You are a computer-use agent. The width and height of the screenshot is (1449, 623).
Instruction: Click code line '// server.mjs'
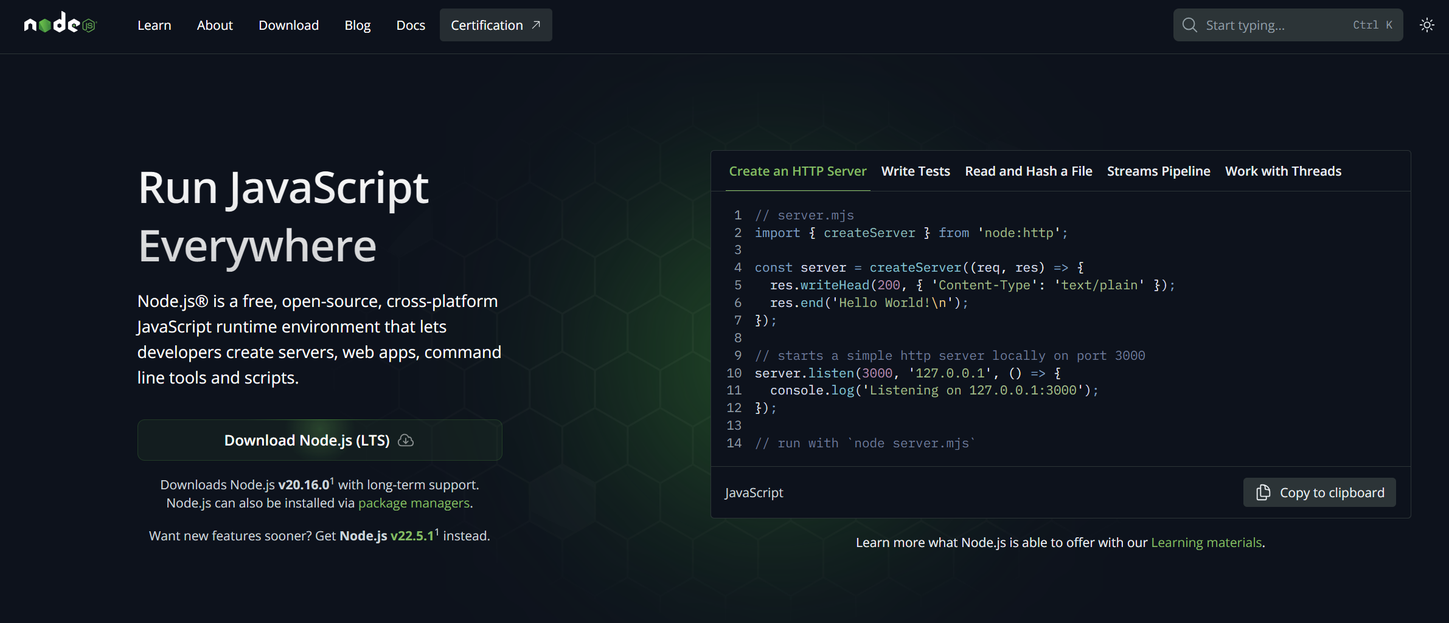coord(804,216)
